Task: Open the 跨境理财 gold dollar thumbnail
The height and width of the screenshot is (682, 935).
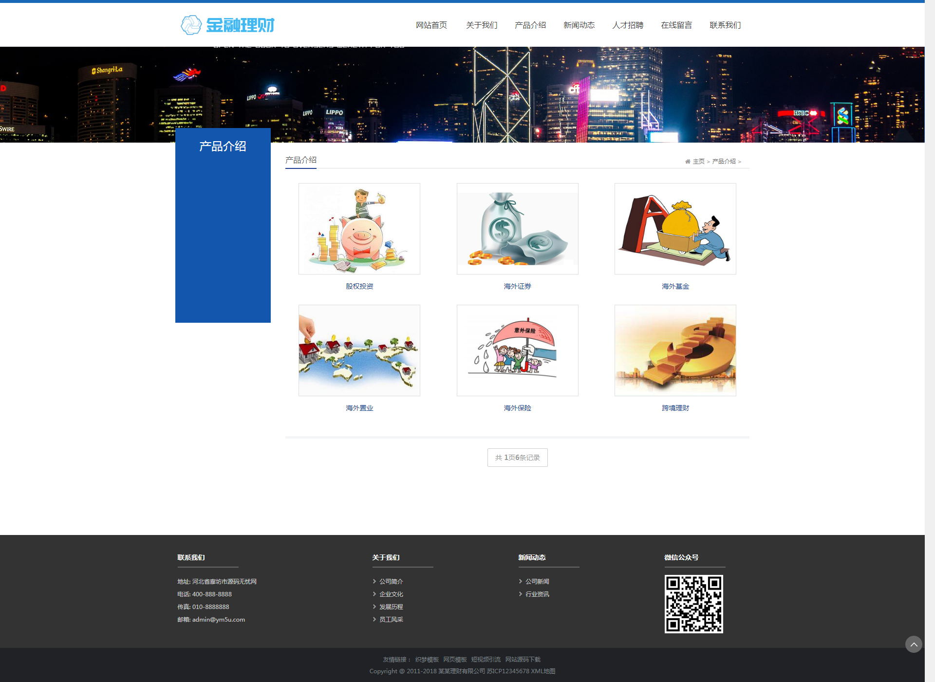Action: point(675,350)
